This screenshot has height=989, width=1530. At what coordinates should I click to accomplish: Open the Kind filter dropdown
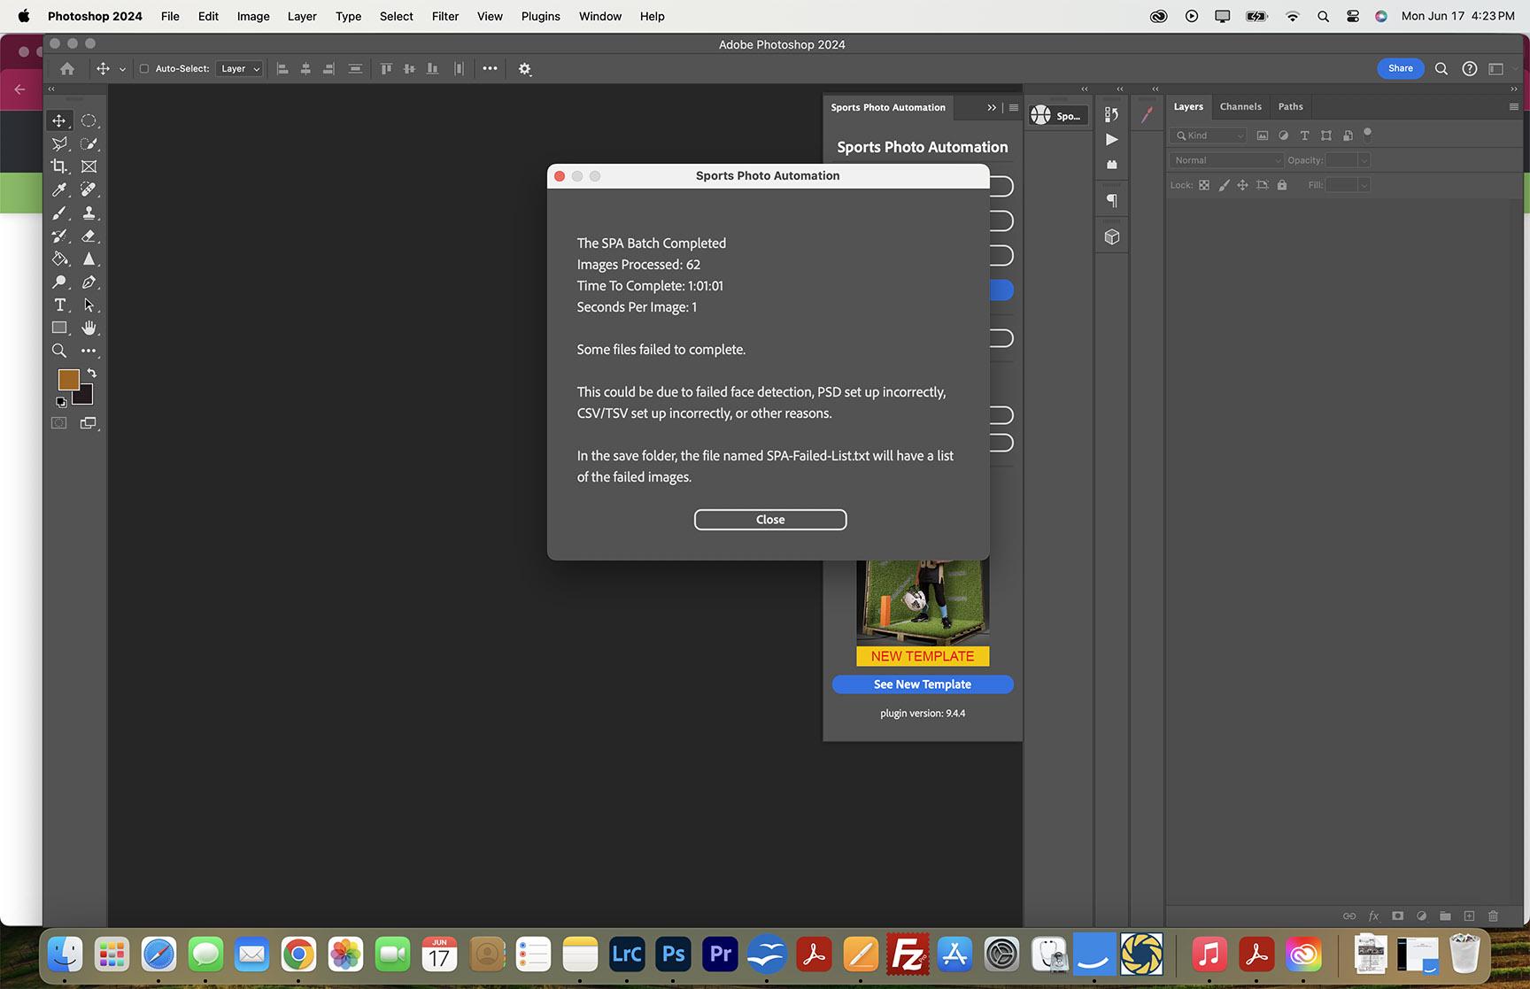coord(1209,135)
